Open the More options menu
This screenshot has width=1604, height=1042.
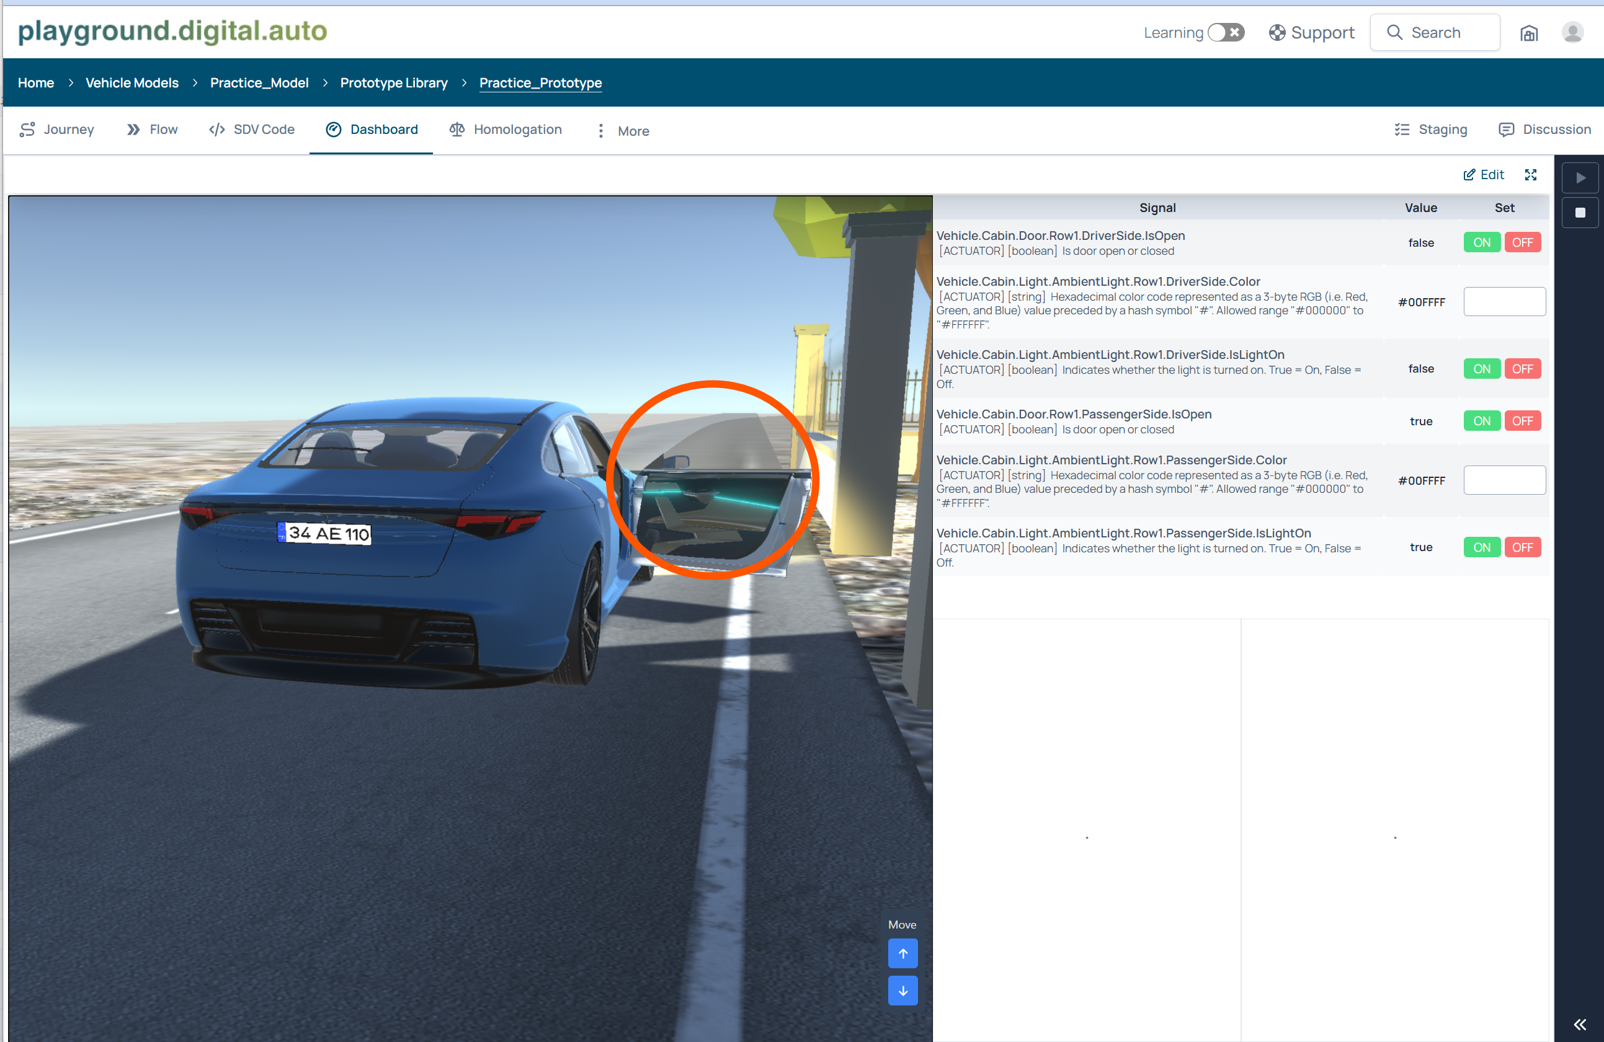(x=623, y=131)
